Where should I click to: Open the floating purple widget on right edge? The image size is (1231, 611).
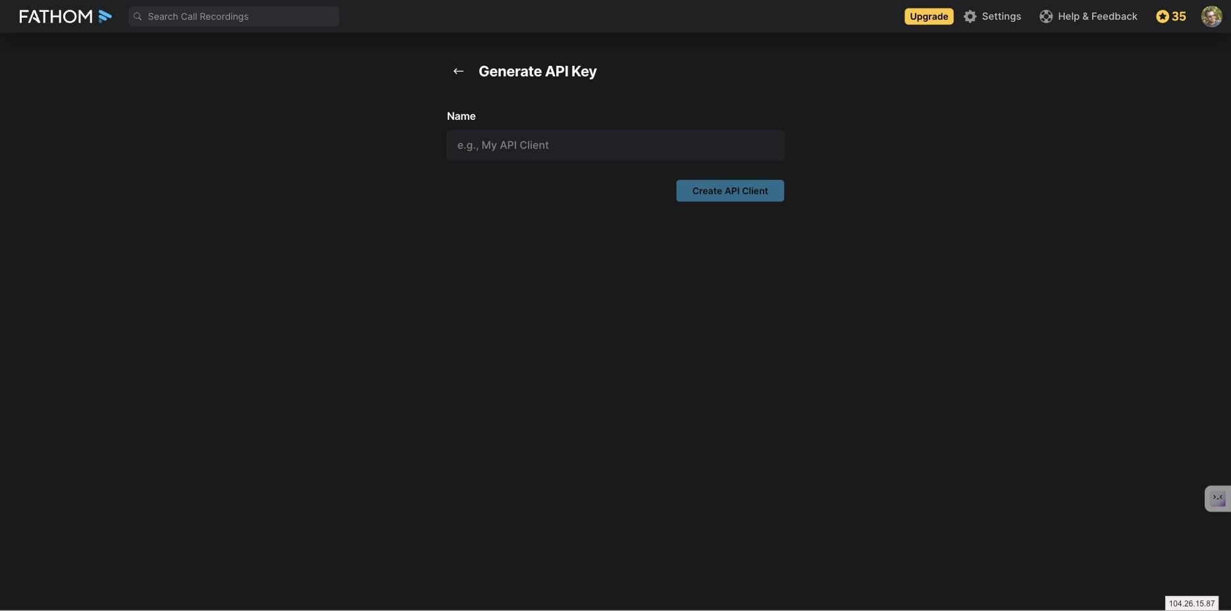click(1218, 498)
